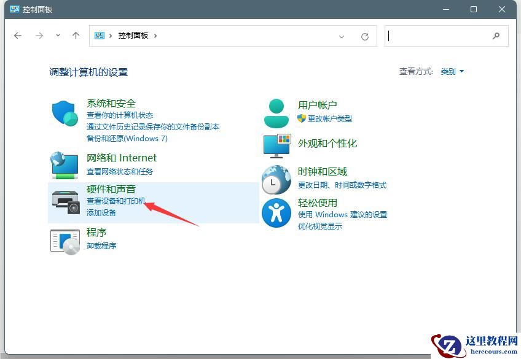The width and height of the screenshot is (521, 359).
Task: Click the 时钟和区域 clock icon
Action: [x=276, y=180]
